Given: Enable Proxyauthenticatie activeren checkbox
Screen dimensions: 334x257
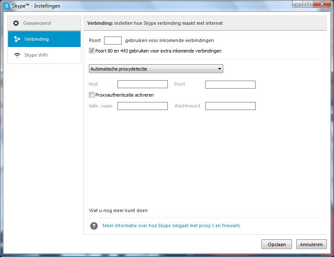Looking at the screenshot, I should 91,95.
